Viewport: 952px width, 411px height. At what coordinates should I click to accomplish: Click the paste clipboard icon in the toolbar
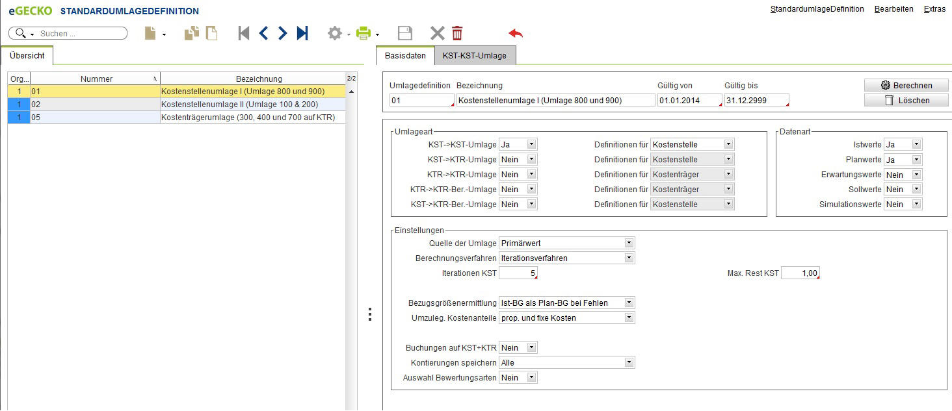(211, 33)
